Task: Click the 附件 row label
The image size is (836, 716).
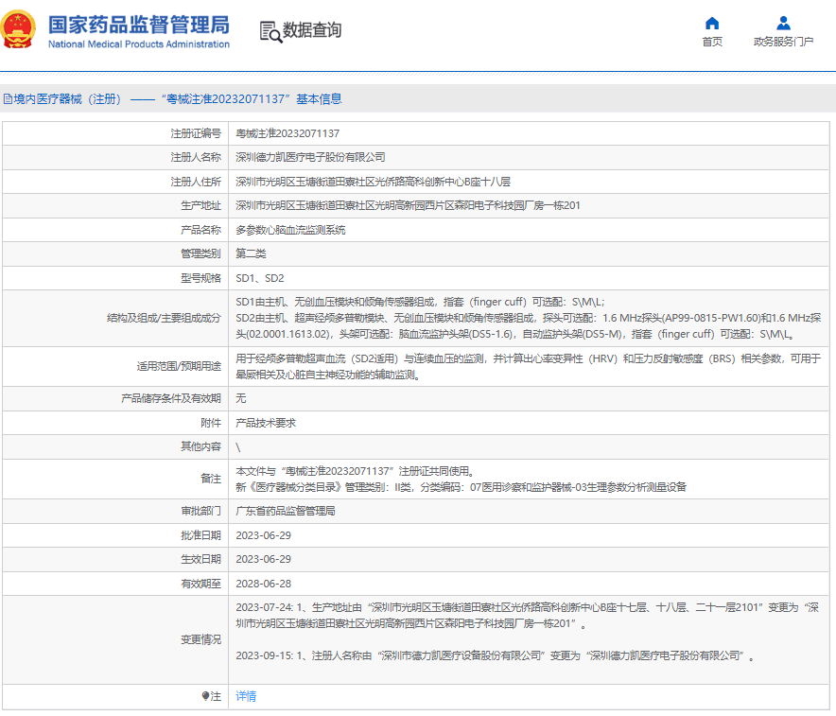Action: 211,423
